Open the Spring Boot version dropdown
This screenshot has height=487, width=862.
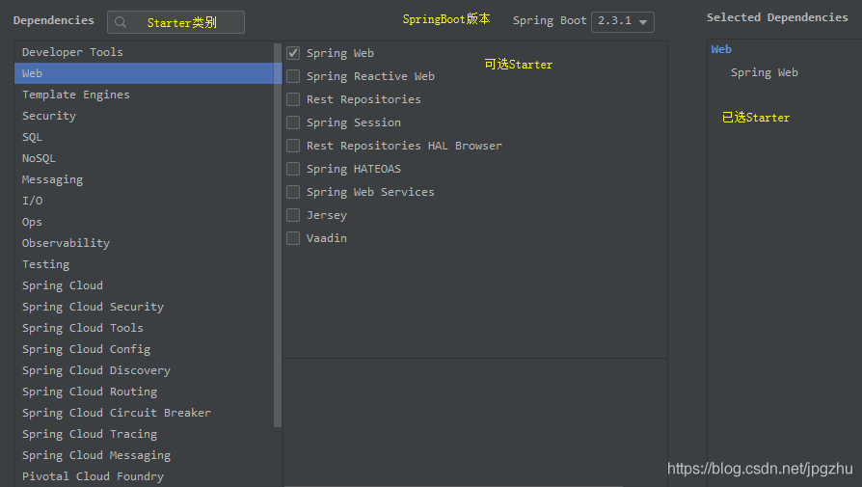pos(623,21)
